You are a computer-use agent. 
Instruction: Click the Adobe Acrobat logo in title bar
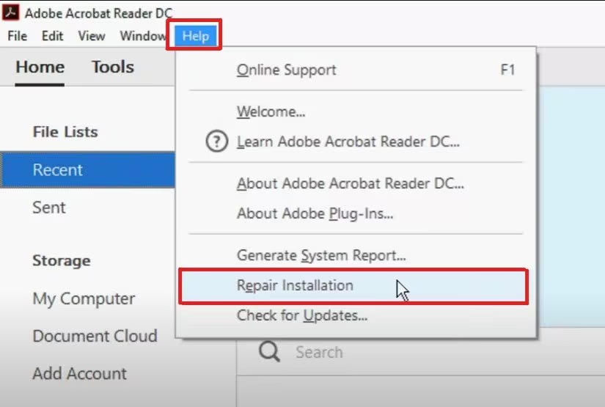pyautogui.click(x=10, y=12)
